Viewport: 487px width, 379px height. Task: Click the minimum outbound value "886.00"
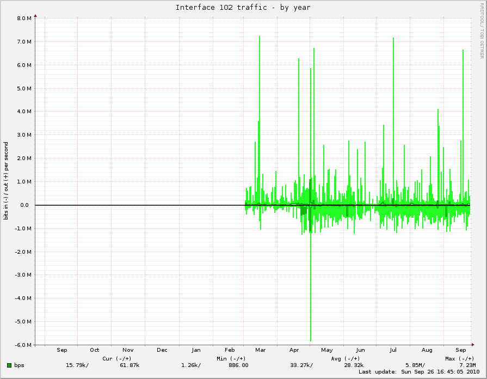(x=238, y=365)
